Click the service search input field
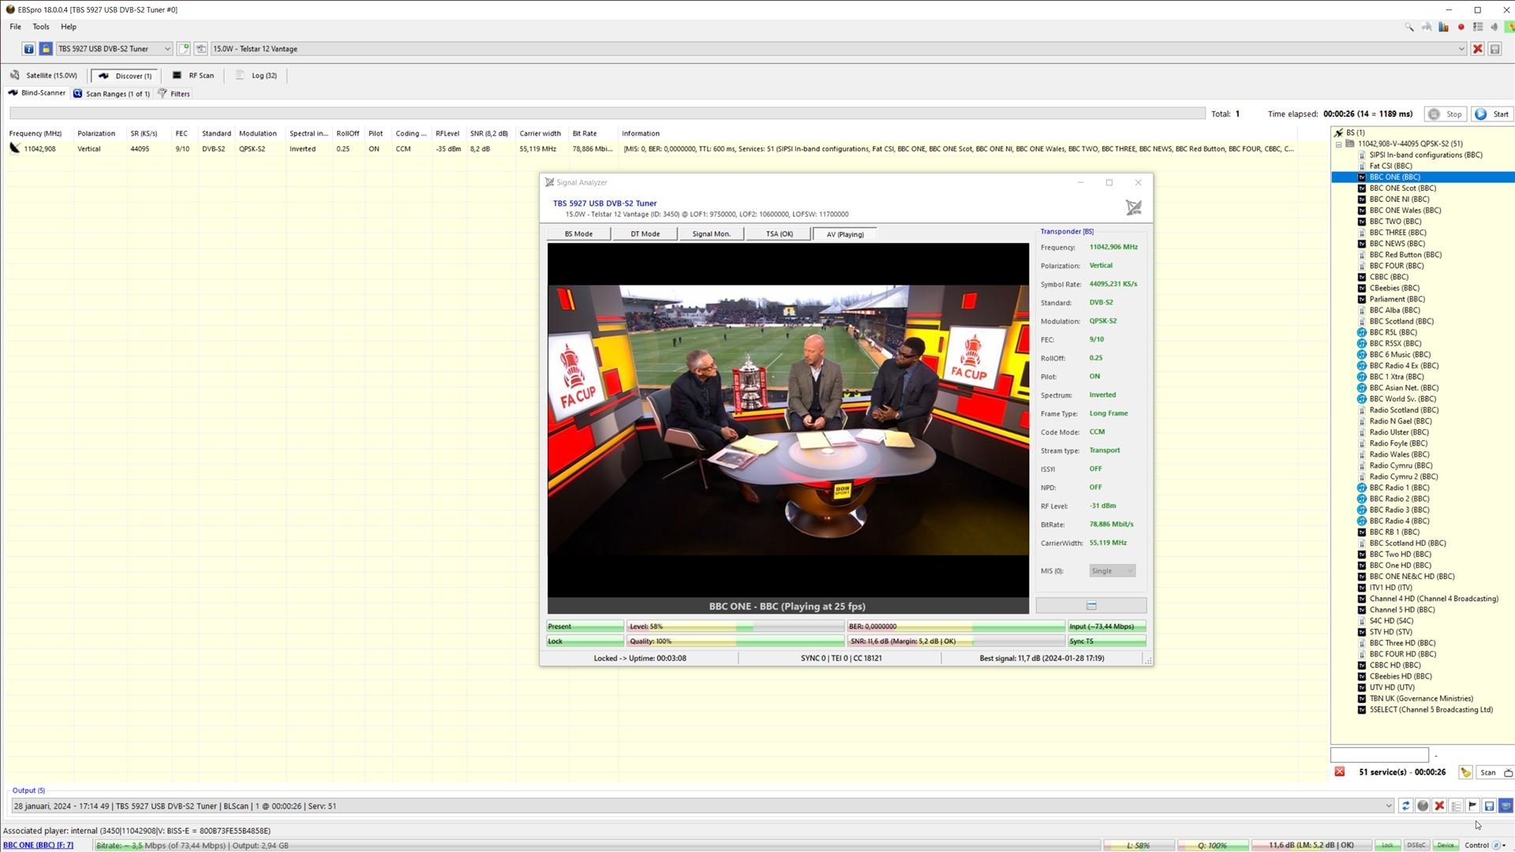 tap(1379, 755)
